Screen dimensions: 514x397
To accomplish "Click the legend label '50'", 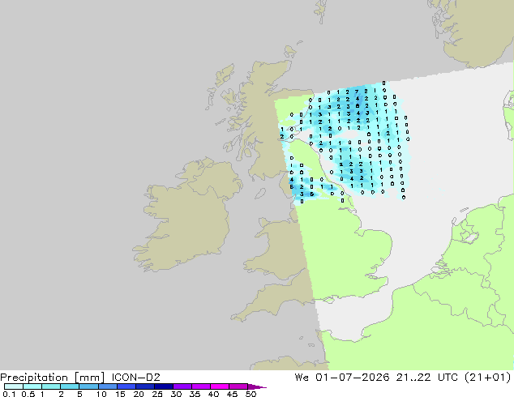I will coord(251,394).
